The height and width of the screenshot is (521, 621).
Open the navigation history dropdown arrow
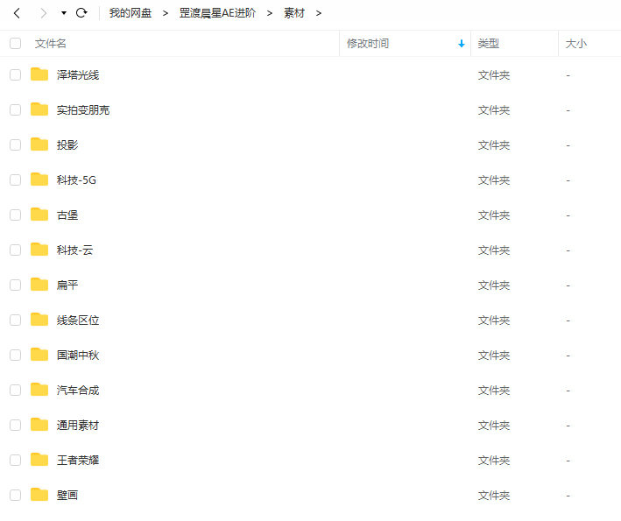64,13
